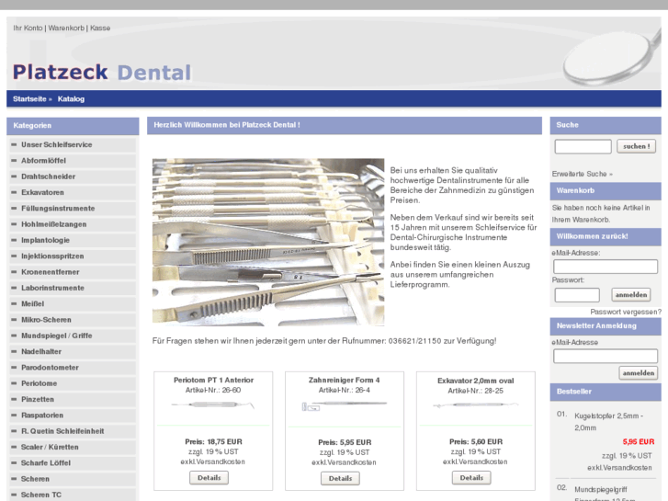Screen dimensions: 668x501
Task: Click the Exkavator 2,0mm oval image
Action: coord(475,405)
